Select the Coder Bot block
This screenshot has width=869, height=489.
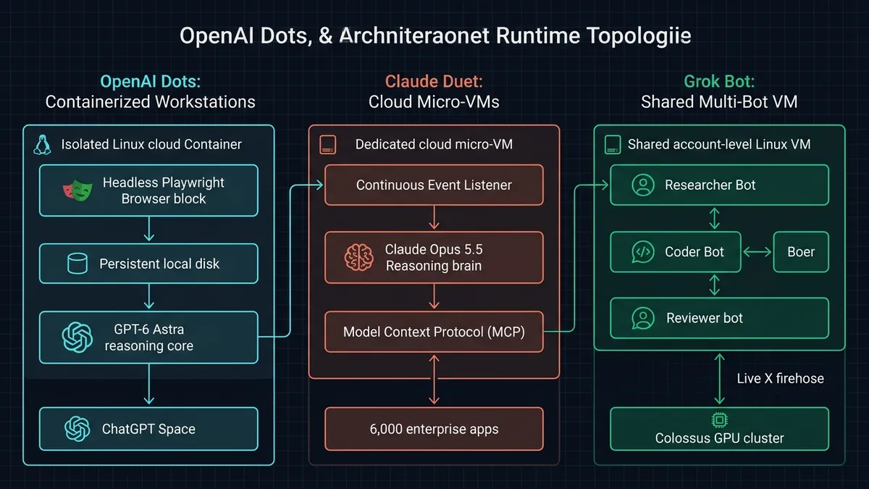click(x=676, y=251)
